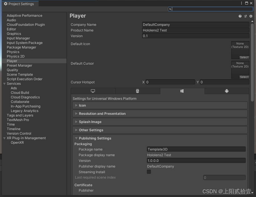Image resolution: width=256 pixels, height=197 pixels.
Task: Click the Cursor Hotspot Y field
Action: pyautogui.click(x=224, y=82)
